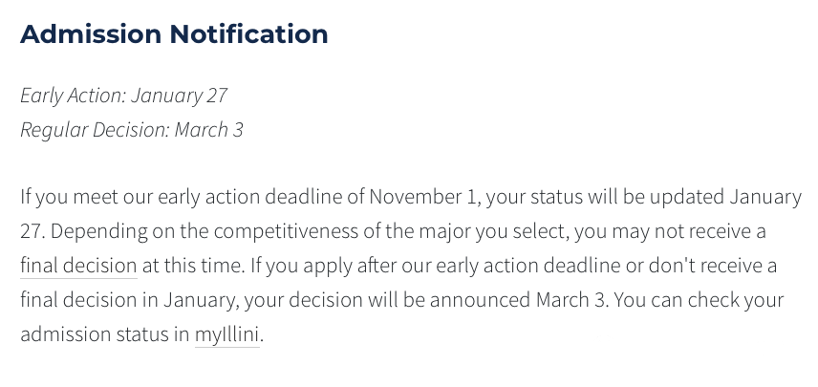Click the phrase "don't receive a"
Image resolution: width=818 pixels, height=387 pixels.
coord(713,266)
